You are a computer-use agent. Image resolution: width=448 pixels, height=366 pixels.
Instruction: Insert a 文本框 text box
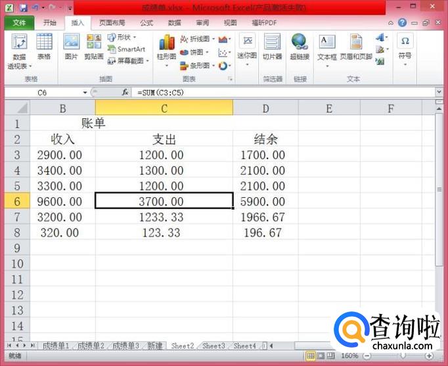click(327, 51)
